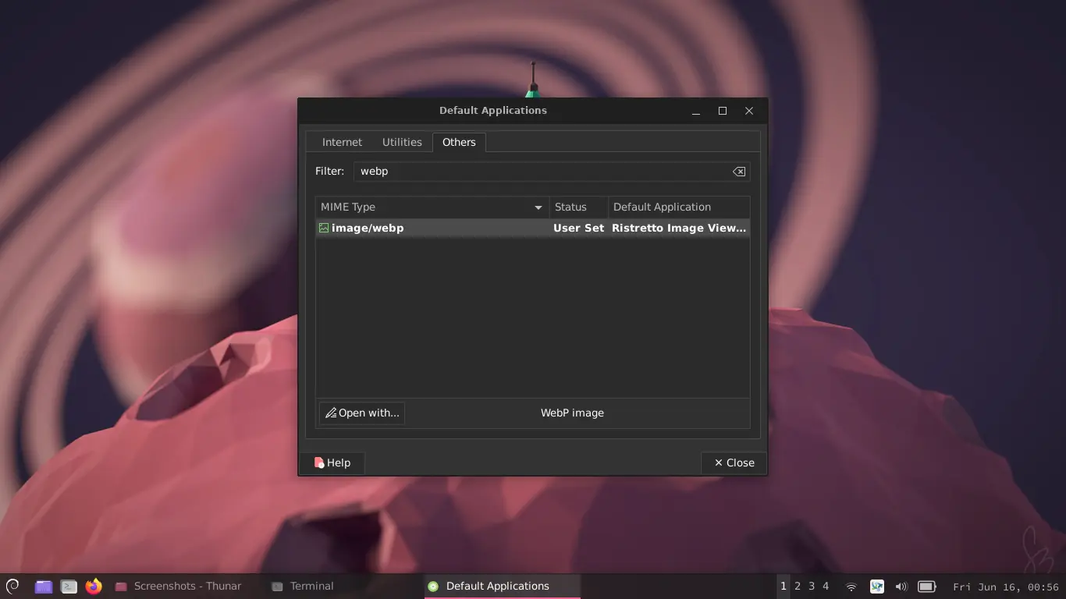The width and height of the screenshot is (1066, 599).
Task: Click the Close button in the dialog
Action: pyautogui.click(x=734, y=463)
